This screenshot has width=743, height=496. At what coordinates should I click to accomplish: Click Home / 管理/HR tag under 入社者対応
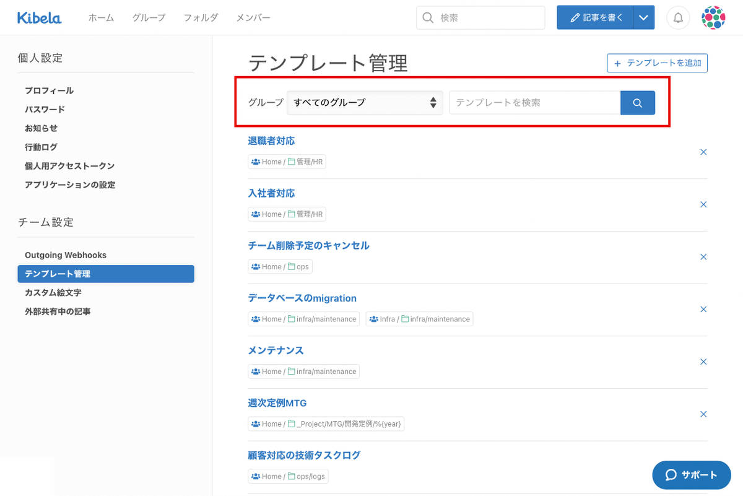pyautogui.click(x=287, y=214)
